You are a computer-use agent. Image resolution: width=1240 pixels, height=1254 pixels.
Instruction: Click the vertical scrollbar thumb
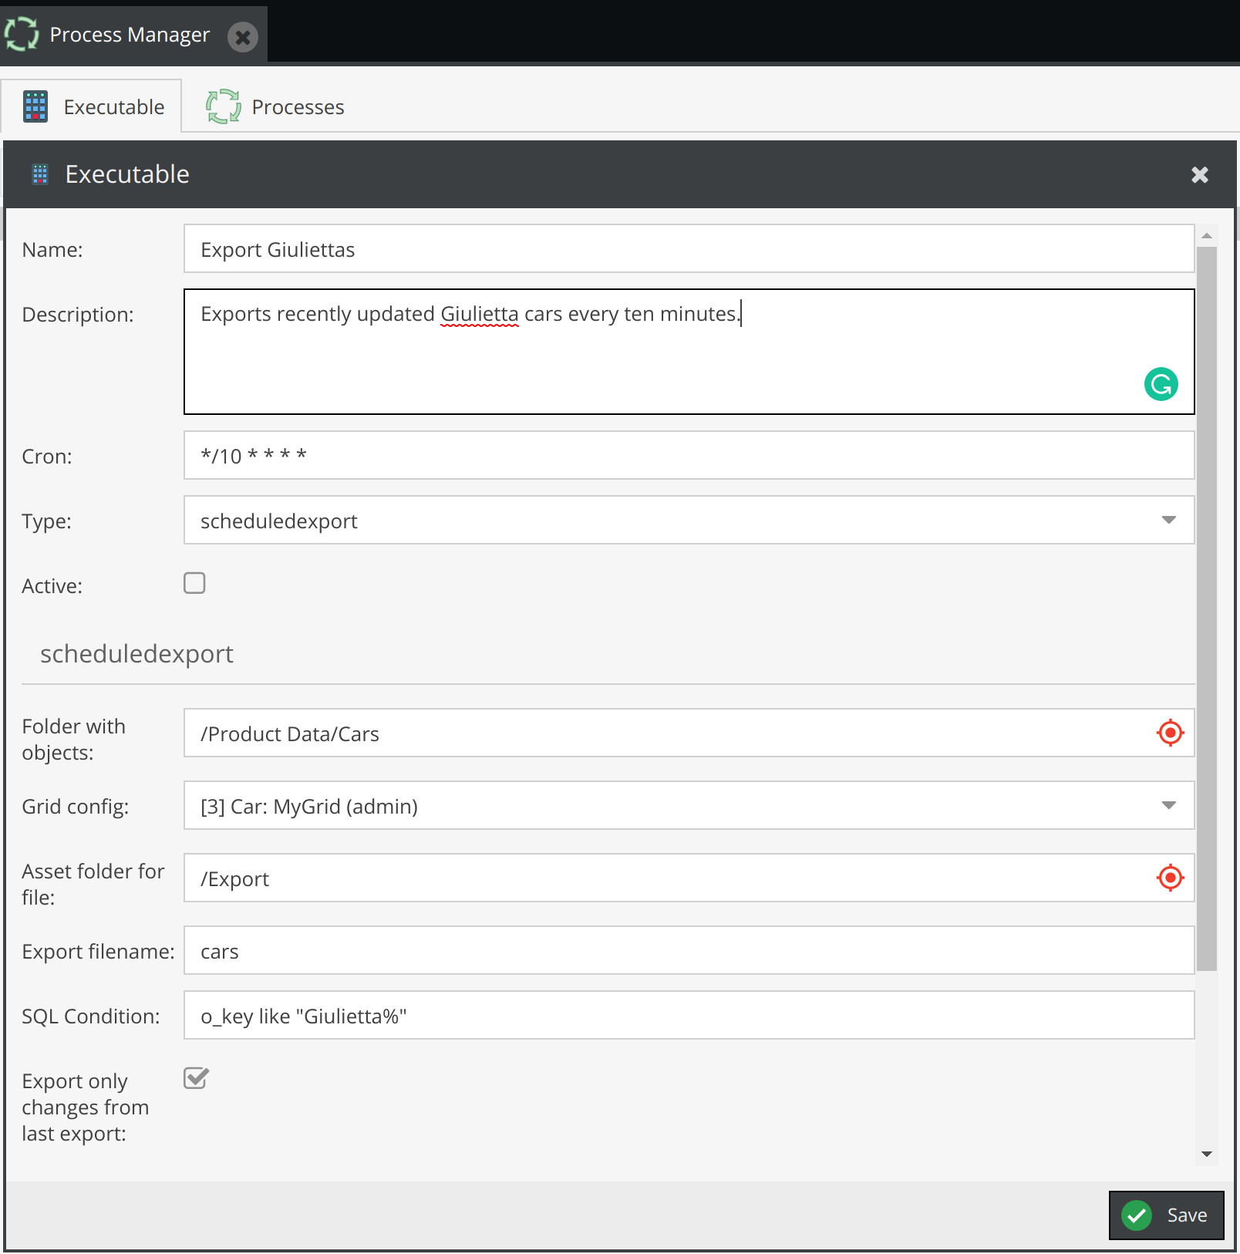(1207, 608)
